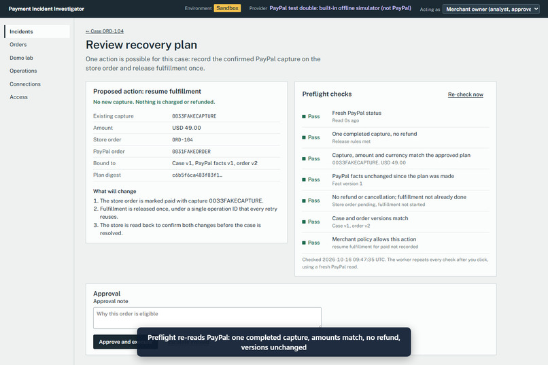The width and height of the screenshot is (548, 365).
Task: Click the Payment Incident Investigator title
Action: (x=46, y=9)
